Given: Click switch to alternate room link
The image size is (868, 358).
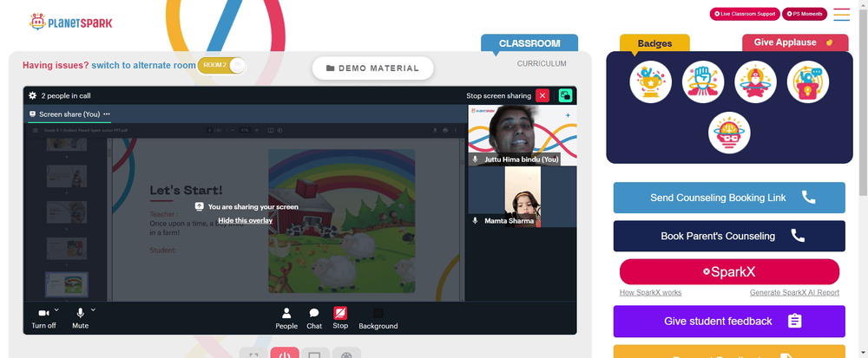Looking at the screenshot, I should coord(143,65).
